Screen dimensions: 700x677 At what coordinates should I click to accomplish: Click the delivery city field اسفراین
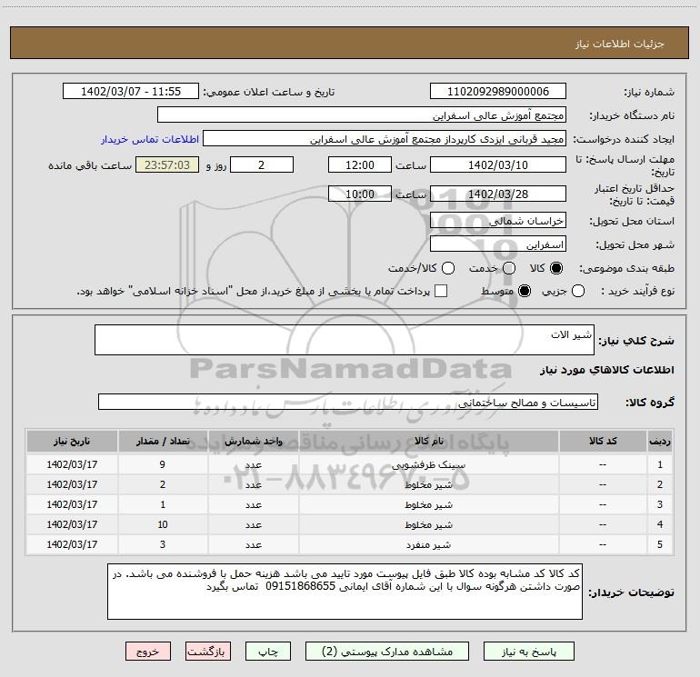pyautogui.click(x=498, y=244)
